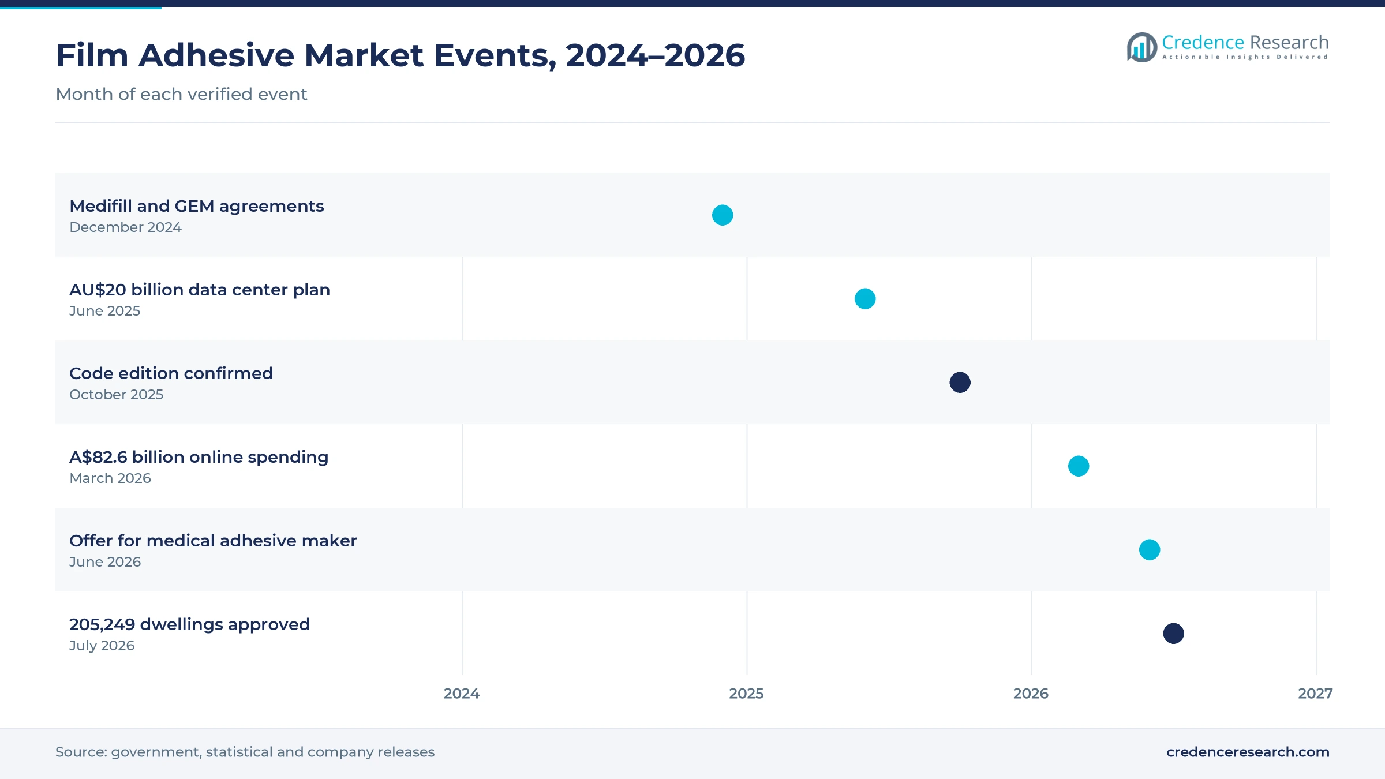
Task: Click the Credence Research logo icon
Action: coord(1142,47)
